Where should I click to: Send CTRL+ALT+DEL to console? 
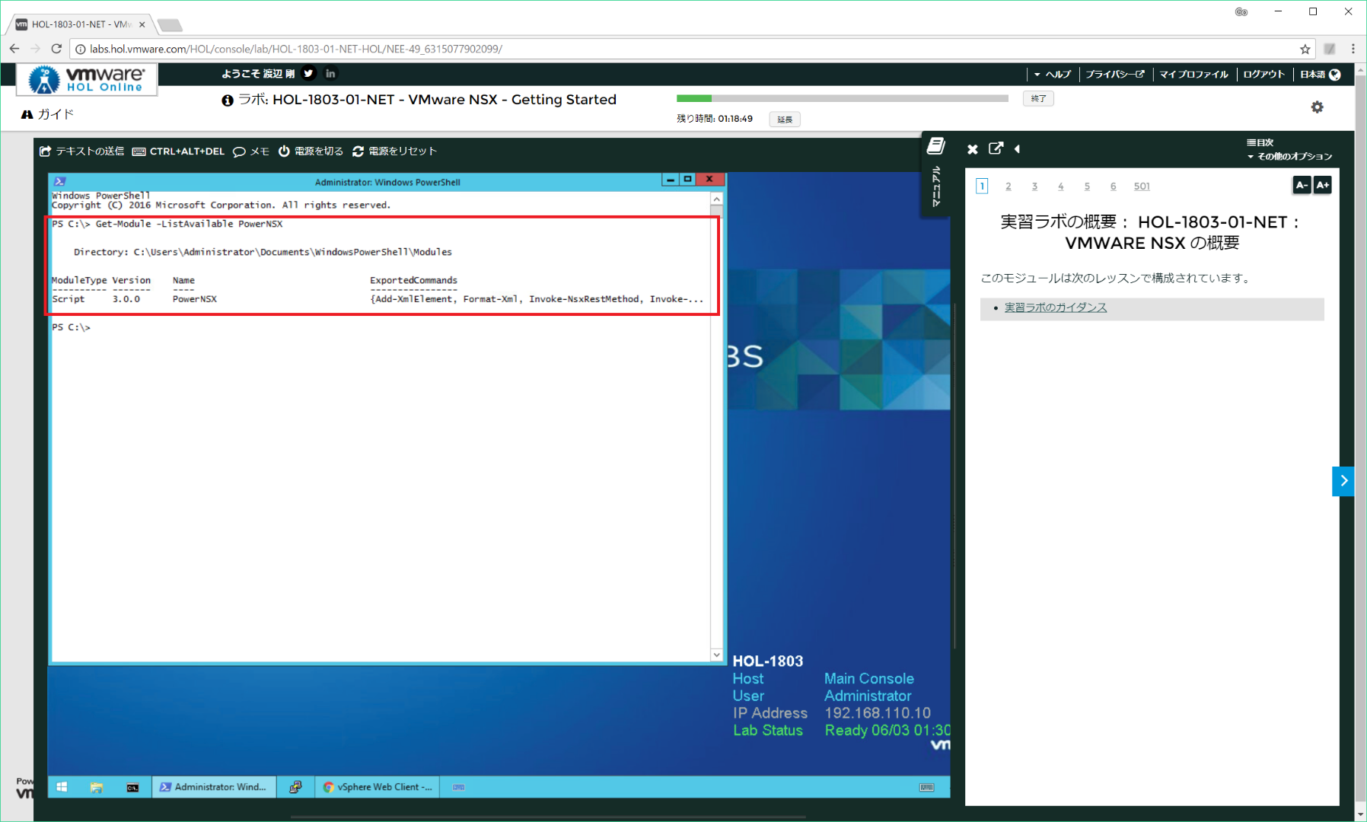179,151
